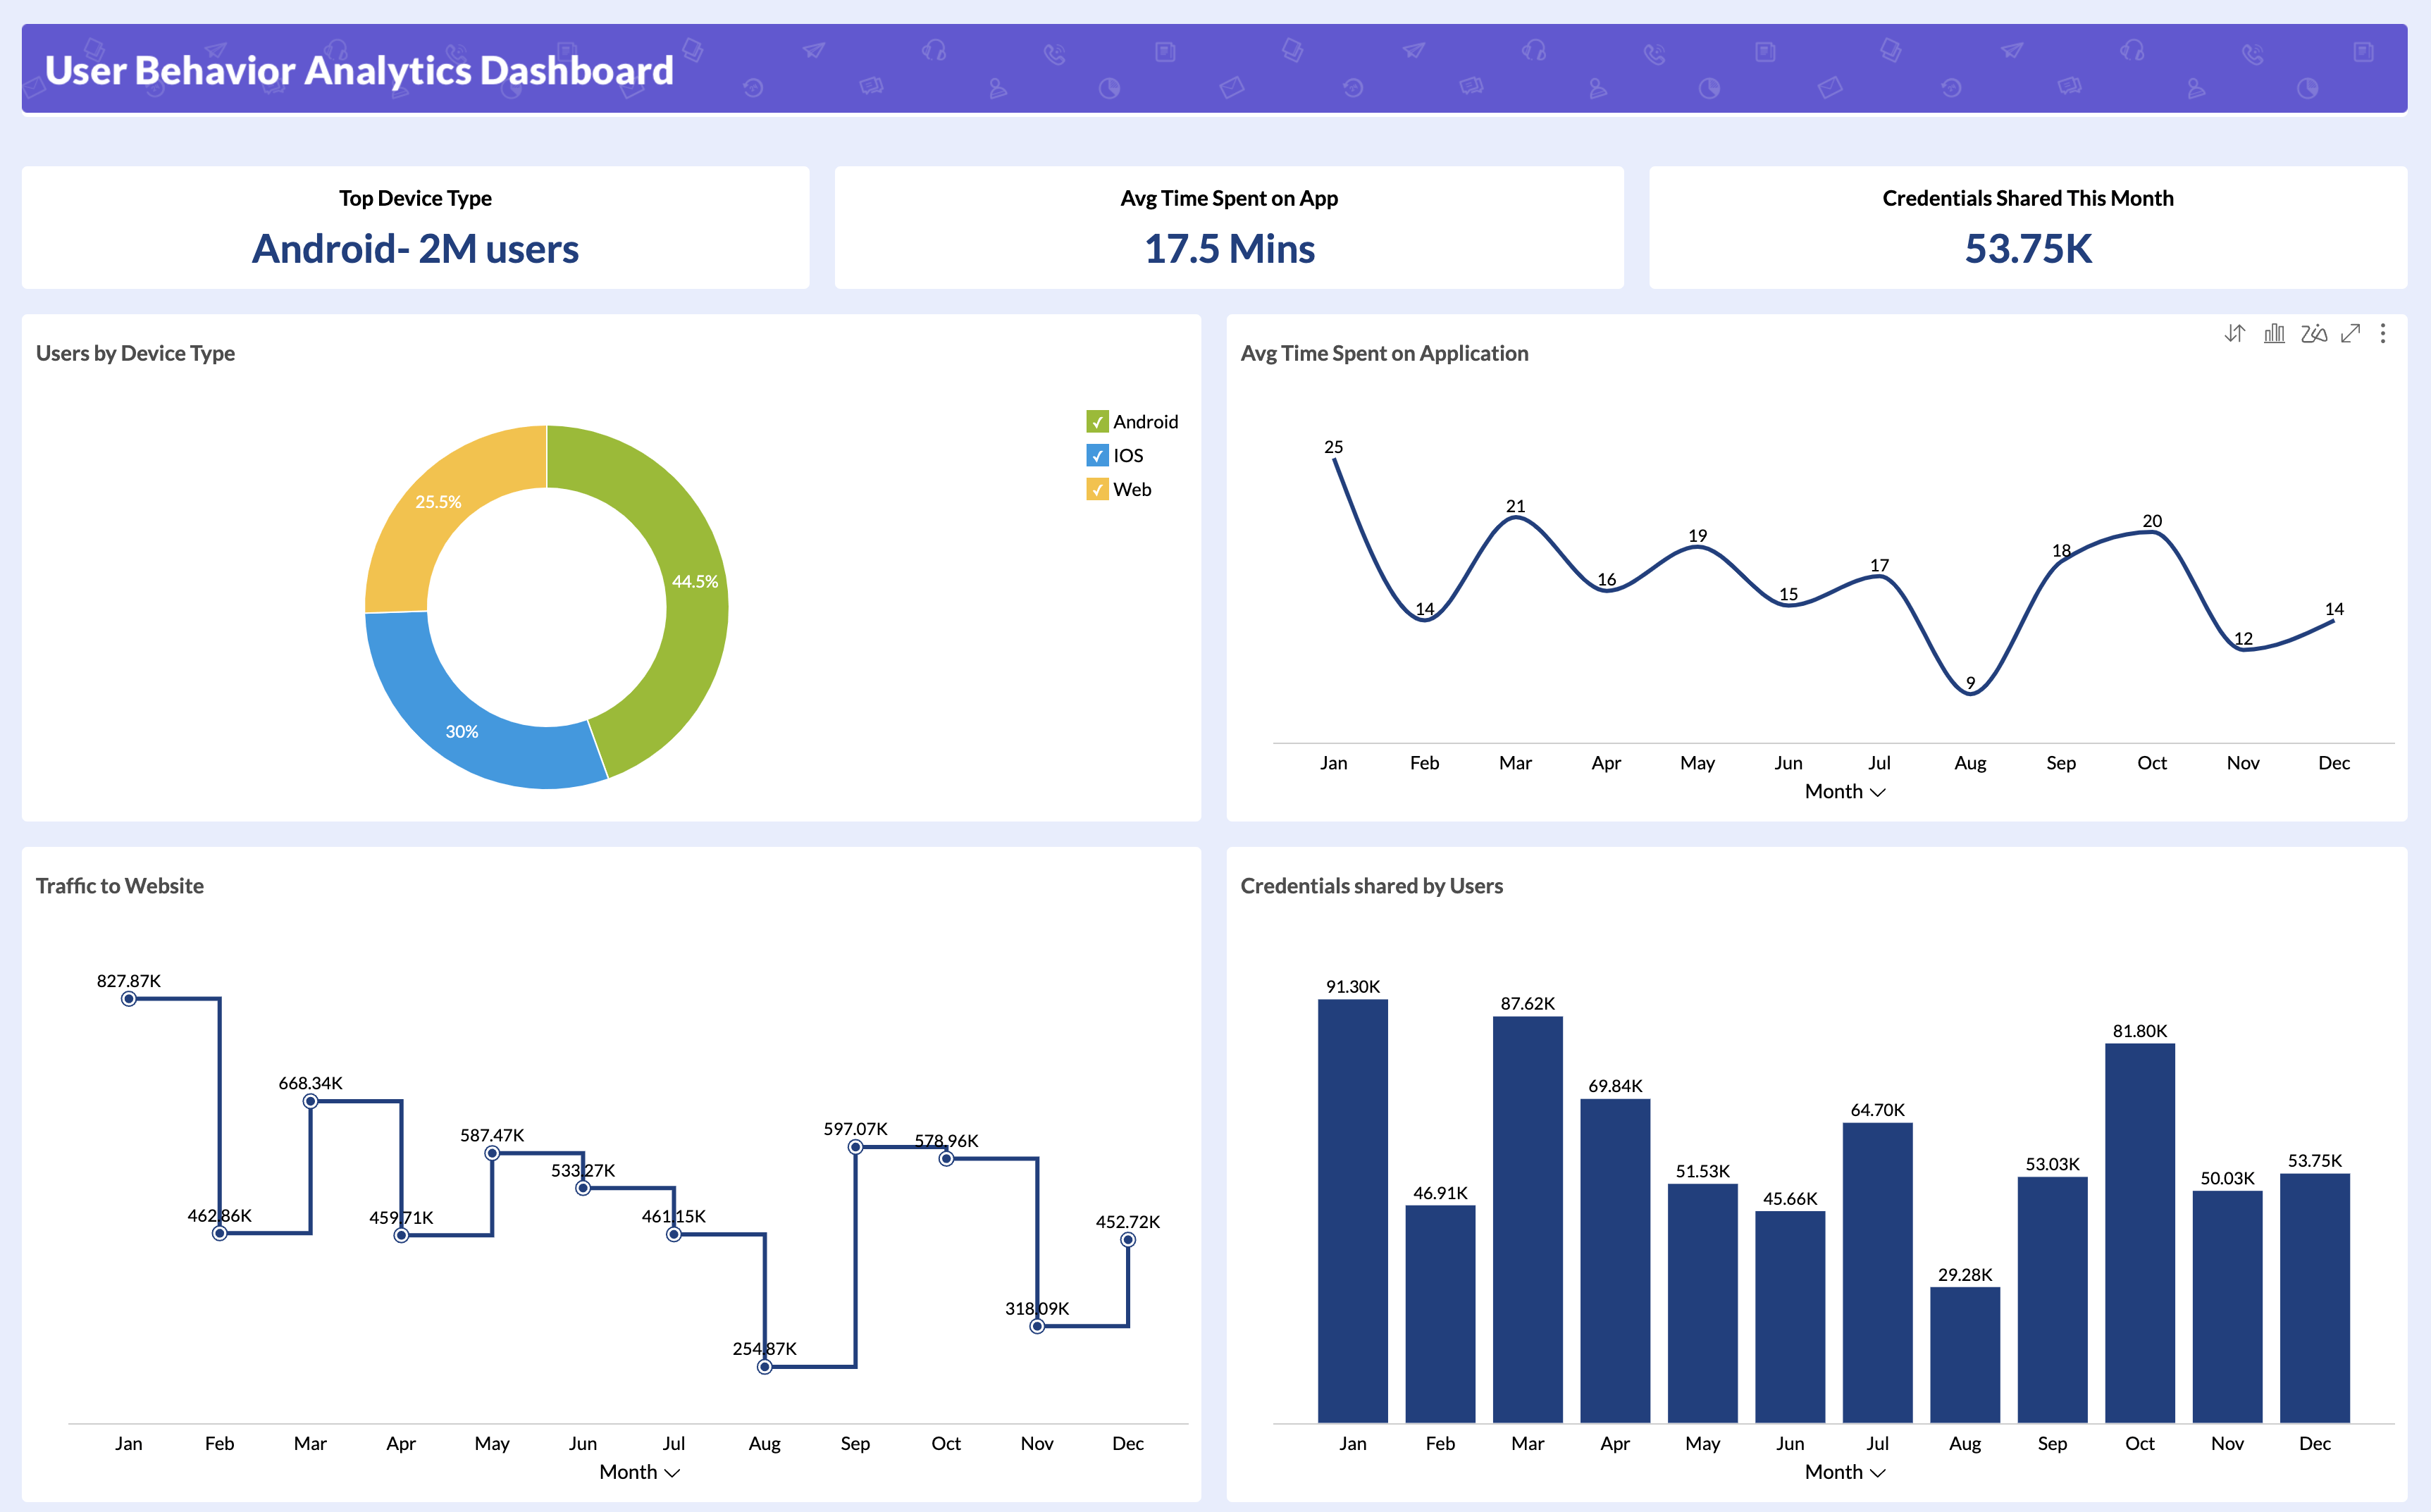The image size is (2431, 1512).
Task: Expand Month dropdown under Traffic to Website
Action: tap(639, 1472)
